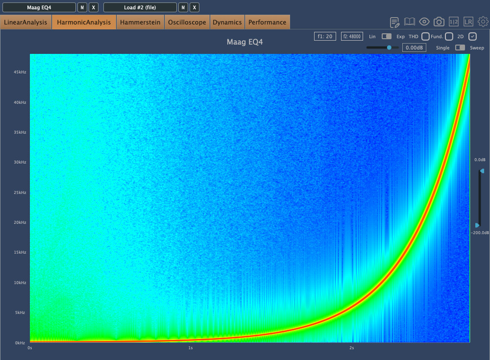This screenshot has height=360, width=490.
Task: Enable the Fund. checkbox
Action: (449, 37)
